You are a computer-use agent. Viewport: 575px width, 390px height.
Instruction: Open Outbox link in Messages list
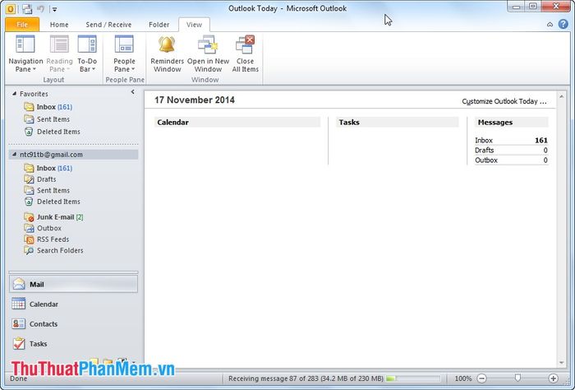(x=486, y=160)
